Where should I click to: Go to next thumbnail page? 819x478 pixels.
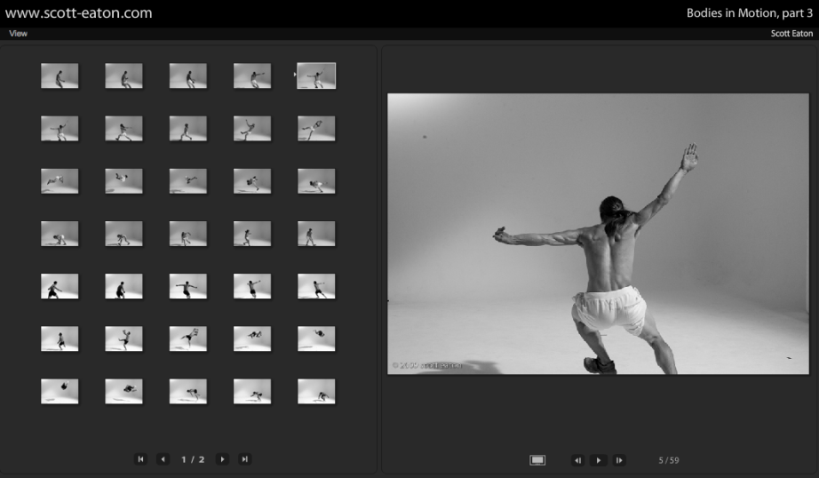click(222, 459)
